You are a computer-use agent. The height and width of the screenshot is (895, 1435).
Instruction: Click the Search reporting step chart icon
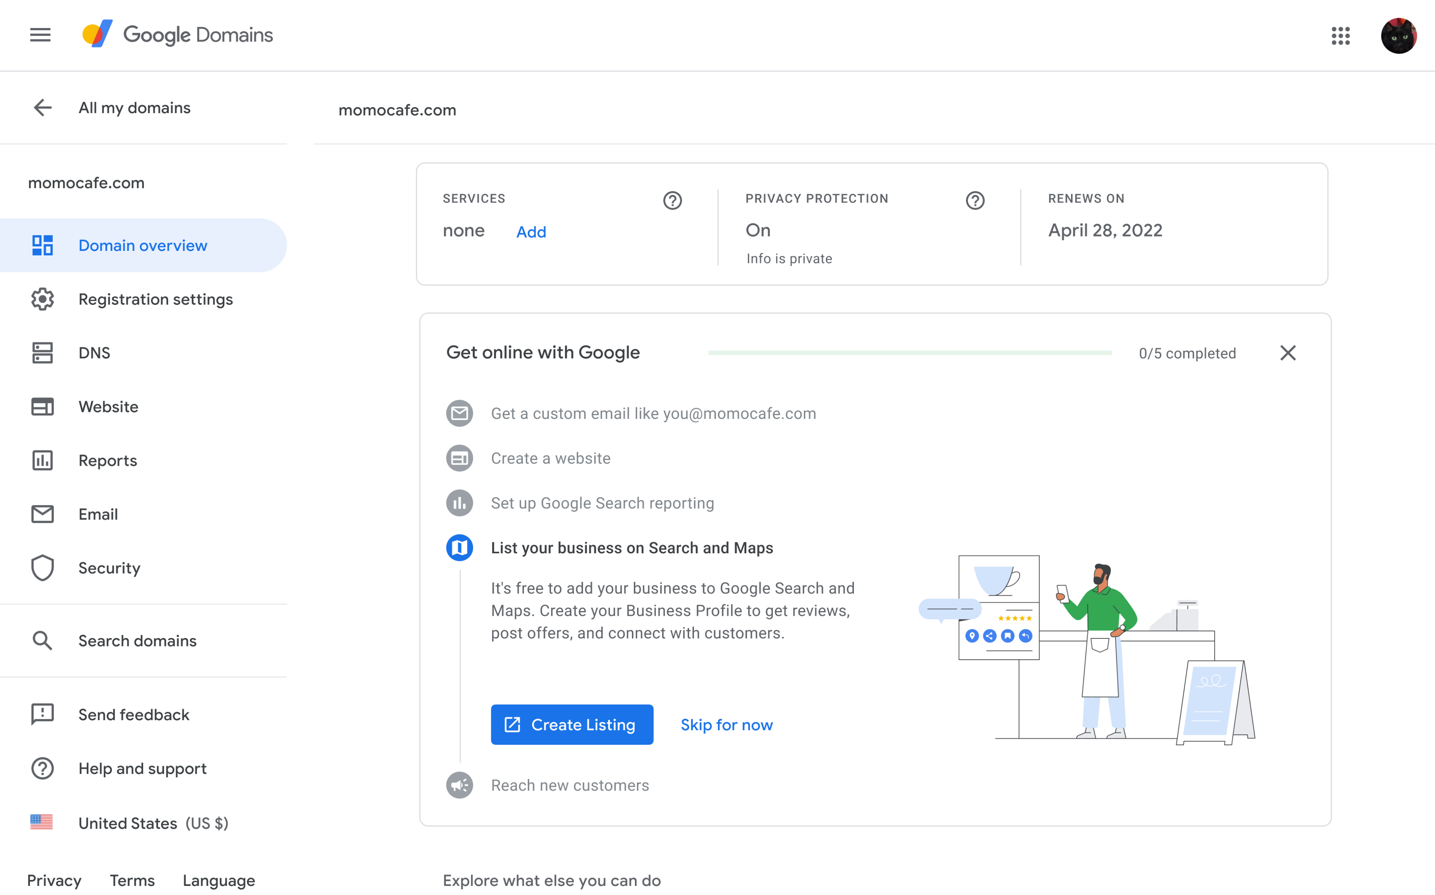[x=460, y=503]
